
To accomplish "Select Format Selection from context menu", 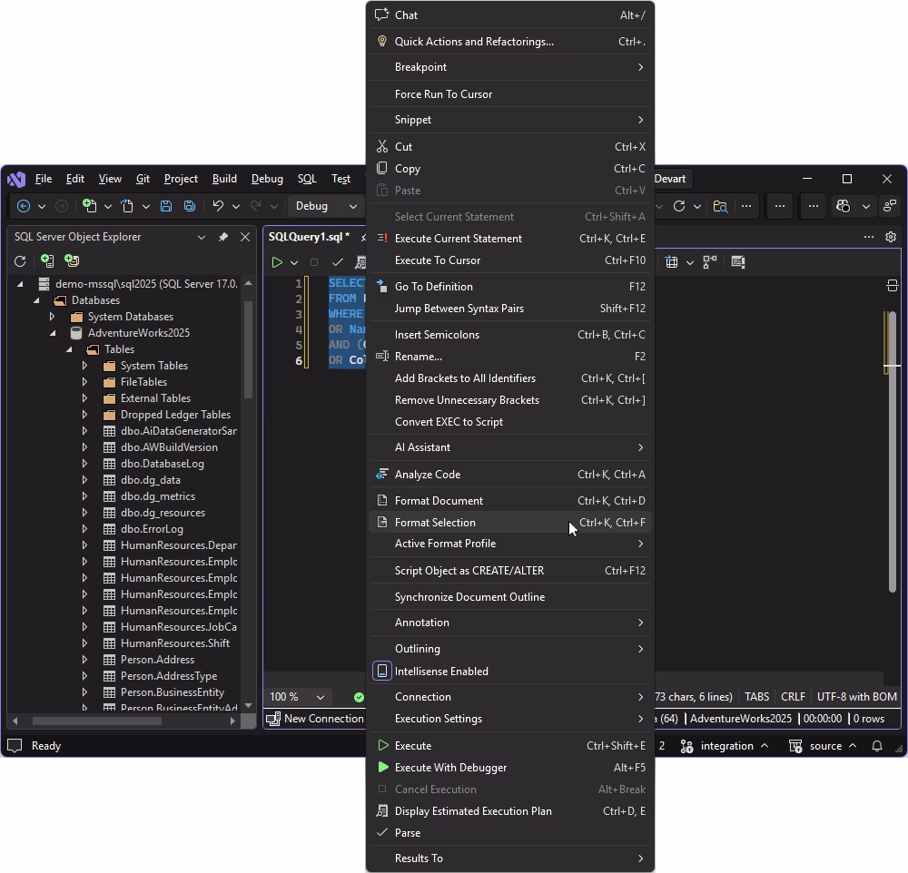I will click(510, 522).
